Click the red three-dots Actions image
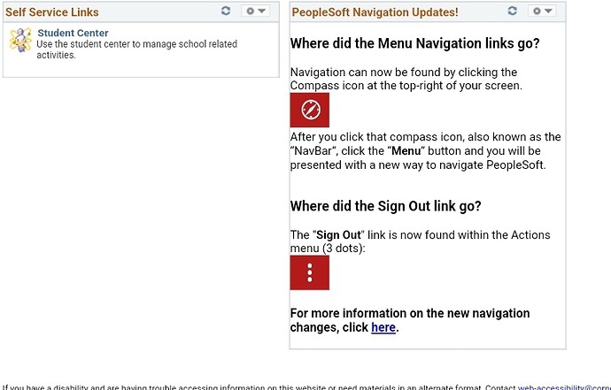The height and width of the screenshot is (390, 611). coord(310,273)
